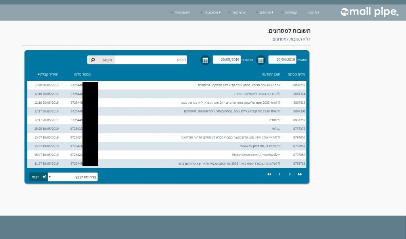Click the mail pipe logo
Screen dimensions: 406x239
coord(369,12)
